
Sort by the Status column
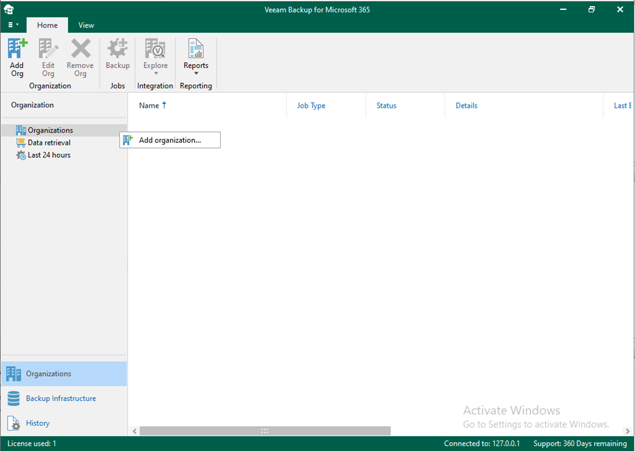[x=386, y=105]
